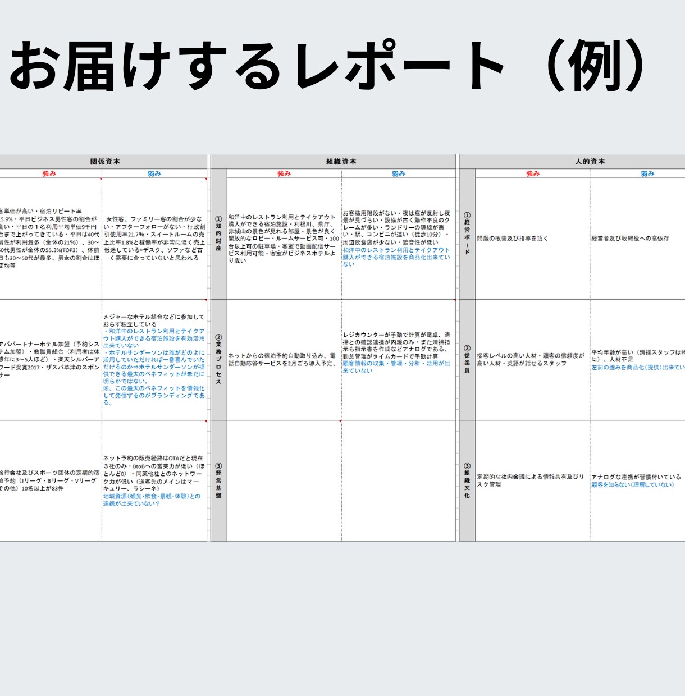
Task: Click cell mentioning 宿泊リピート率 and 平日ビジネス男性客
Action: [x=51, y=239]
